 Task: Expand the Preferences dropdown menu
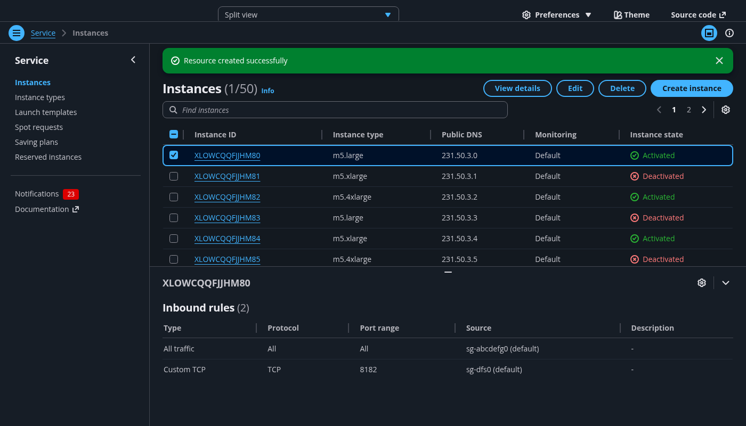557,15
